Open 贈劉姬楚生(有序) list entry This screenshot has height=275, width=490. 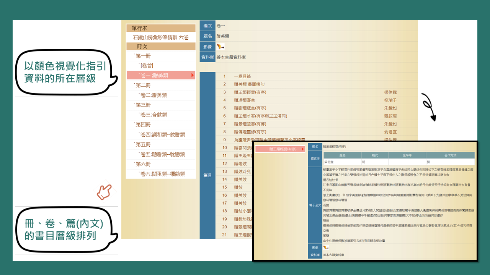[x=250, y=108]
